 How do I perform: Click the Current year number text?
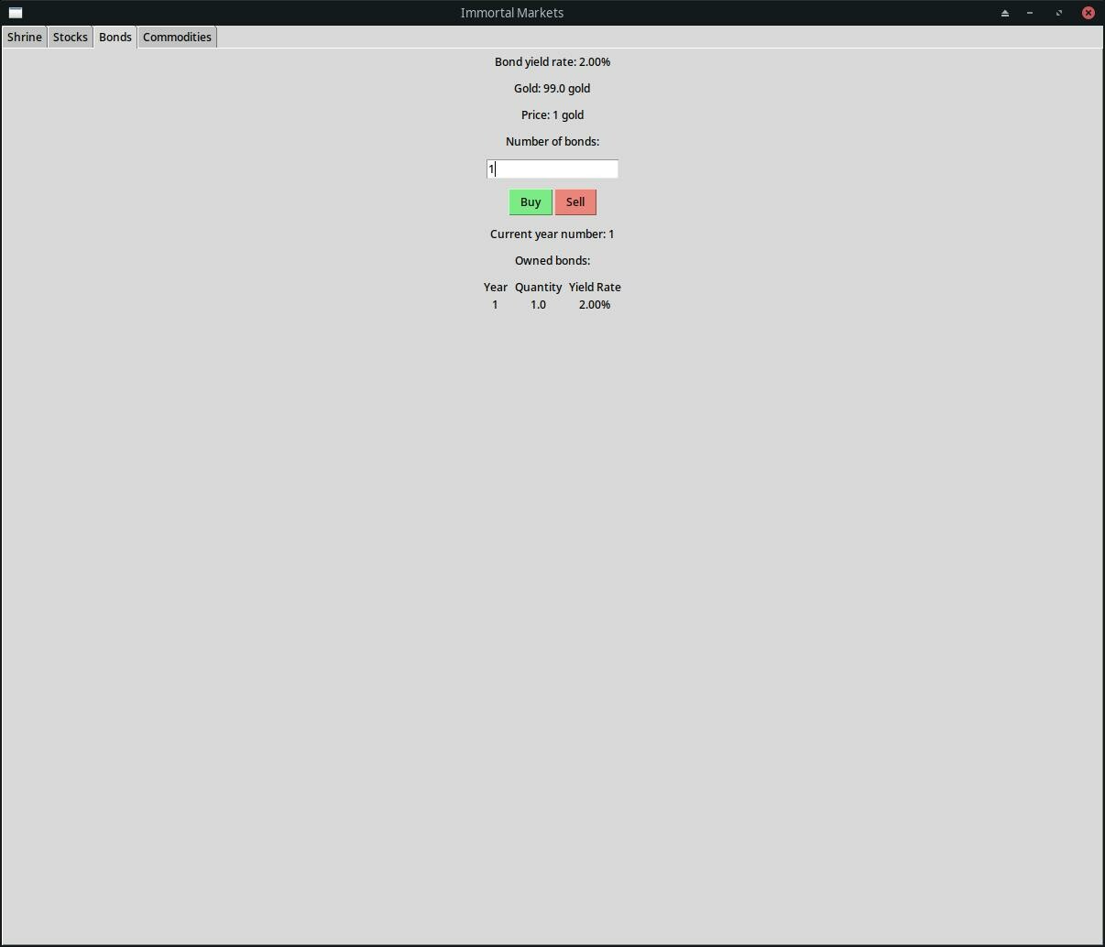tap(552, 234)
